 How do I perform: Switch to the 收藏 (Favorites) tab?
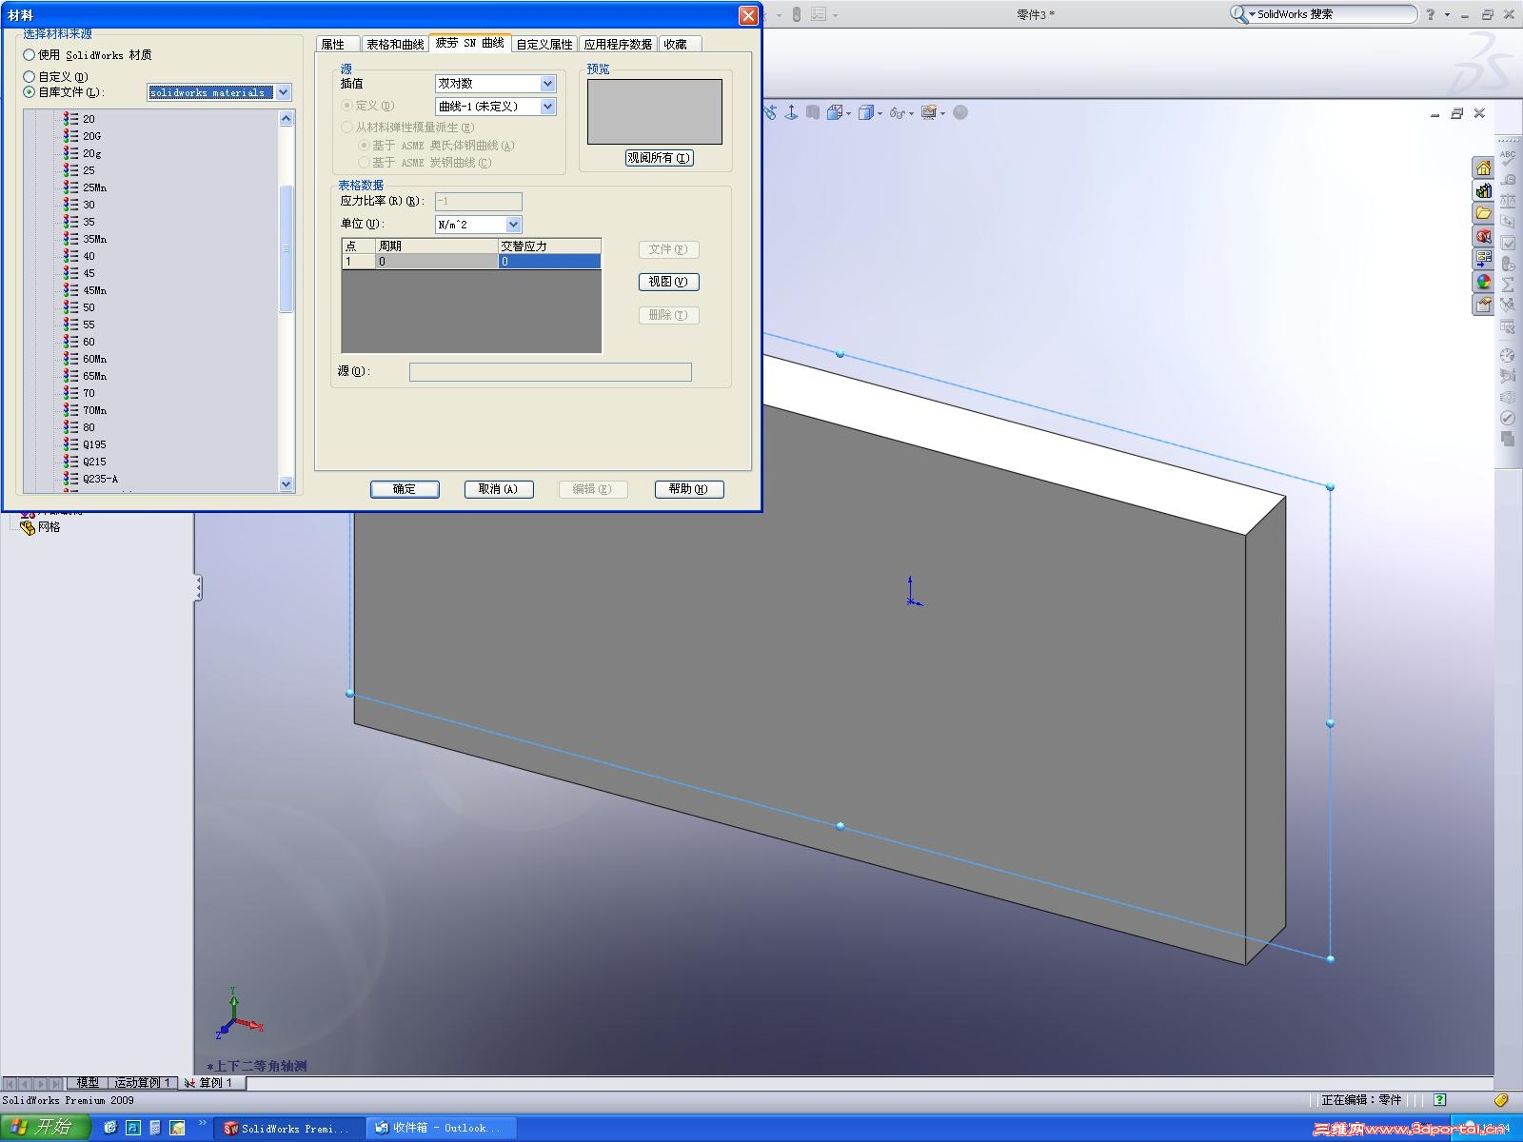[680, 44]
